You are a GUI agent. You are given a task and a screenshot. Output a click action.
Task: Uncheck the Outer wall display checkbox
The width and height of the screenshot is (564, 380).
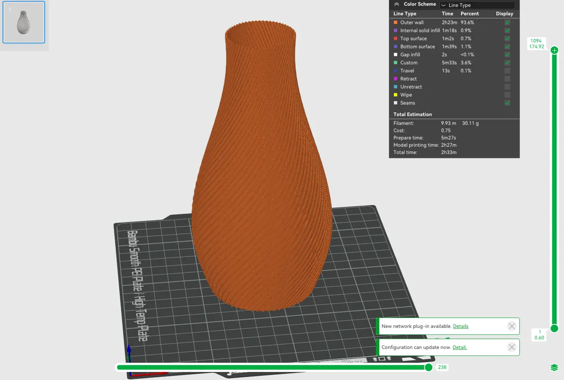[x=507, y=23]
